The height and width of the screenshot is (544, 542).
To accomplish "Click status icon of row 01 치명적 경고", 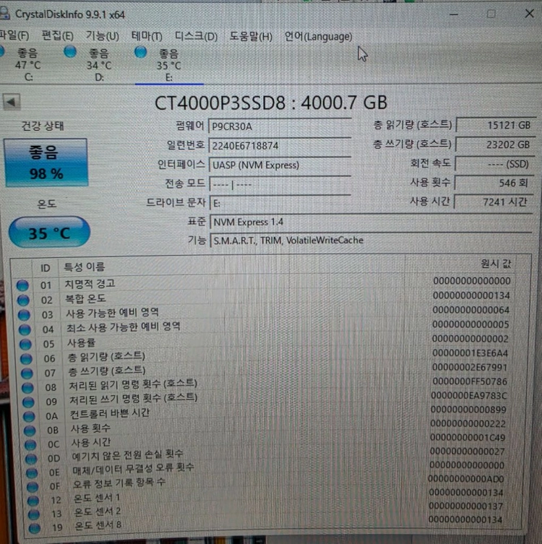I will point(22,285).
